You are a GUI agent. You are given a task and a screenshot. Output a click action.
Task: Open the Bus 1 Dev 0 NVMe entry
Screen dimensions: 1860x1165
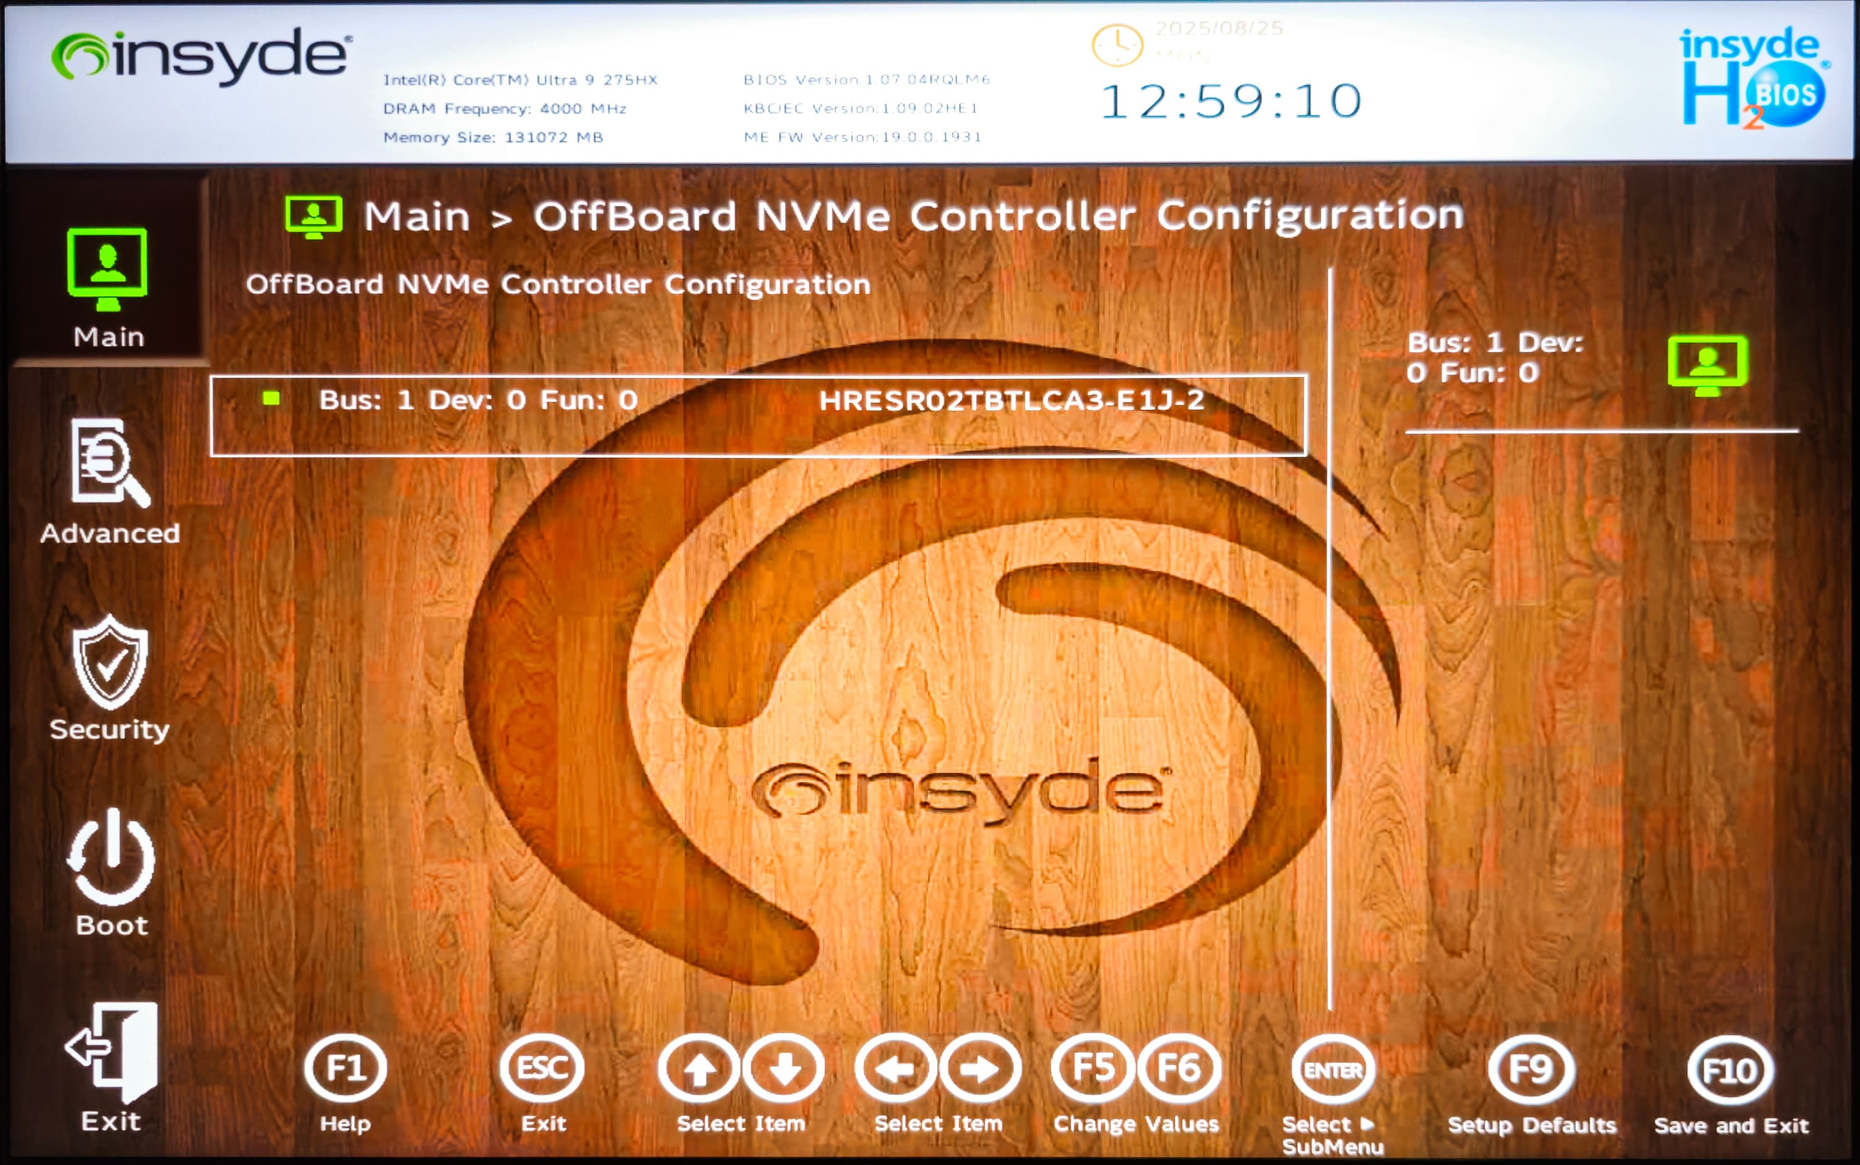[478, 401]
